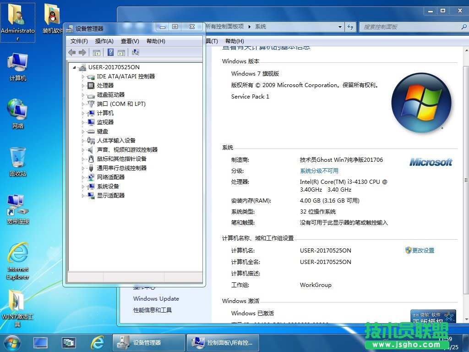469x352 pixels.
Task: Click the 系统 breadcrumb in Control Panel address bar
Action: pos(261,27)
